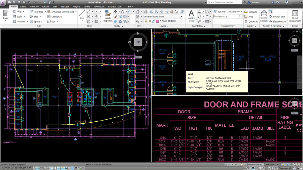Image resolution: width=303 pixels, height=170 pixels.
Task: Select the Rotate tool in Modify panel
Action: click(123, 12)
